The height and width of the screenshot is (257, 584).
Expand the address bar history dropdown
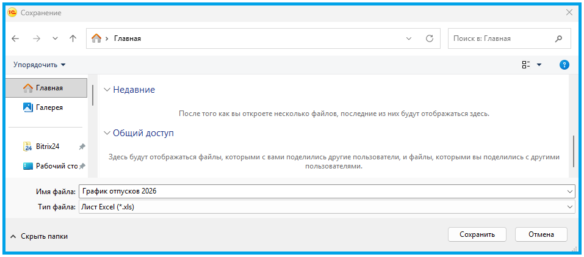pyautogui.click(x=409, y=38)
